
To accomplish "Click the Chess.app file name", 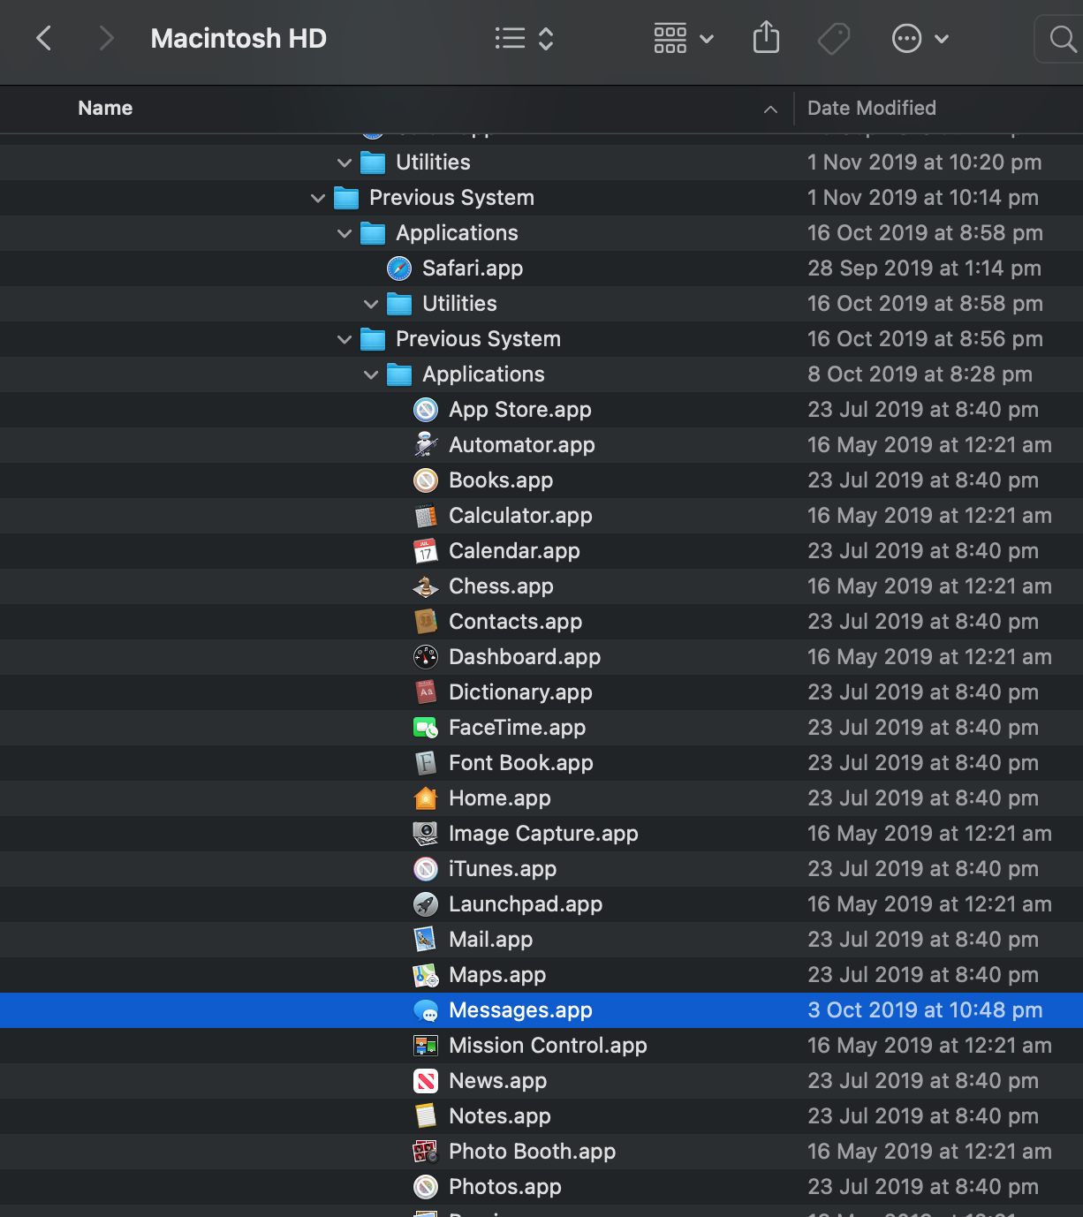I will pyautogui.click(x=501, y=586).
